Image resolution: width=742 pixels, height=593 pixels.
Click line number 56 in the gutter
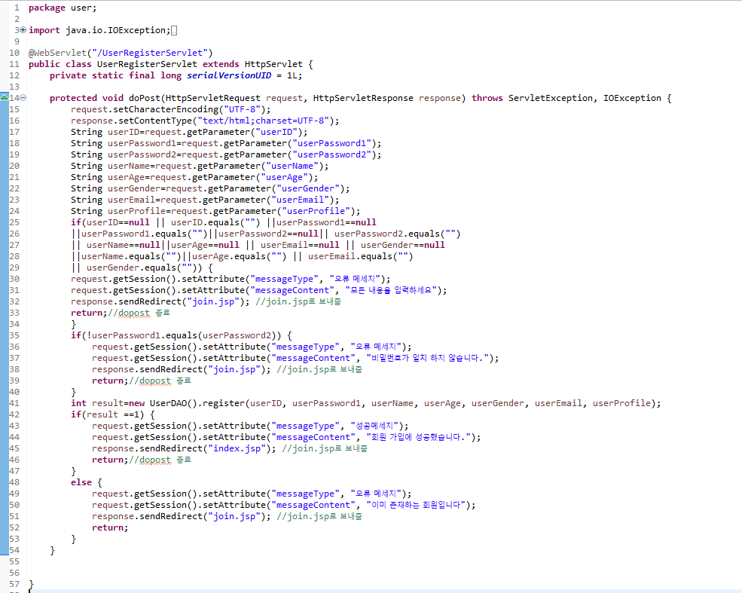click(14, 573)
